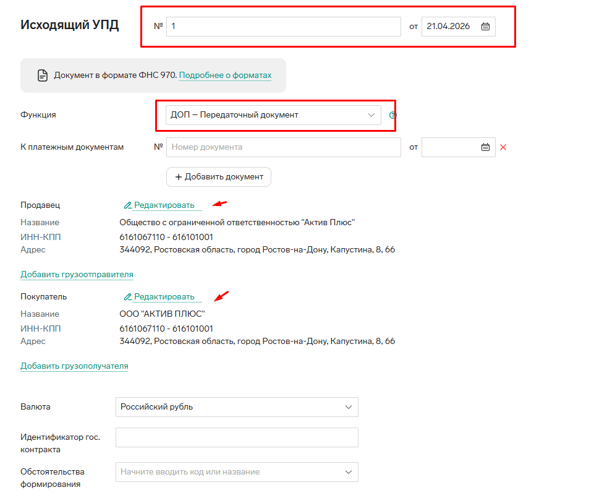
Task: Focus the УПД number field containing 1
Action: coord(283,27)
